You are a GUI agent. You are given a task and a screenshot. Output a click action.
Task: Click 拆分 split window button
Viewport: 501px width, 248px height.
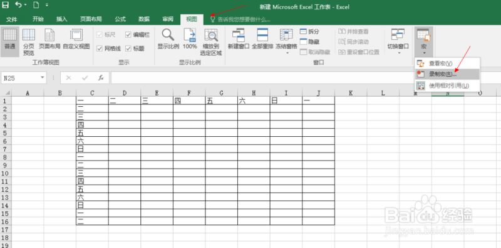tap(309, 32)
